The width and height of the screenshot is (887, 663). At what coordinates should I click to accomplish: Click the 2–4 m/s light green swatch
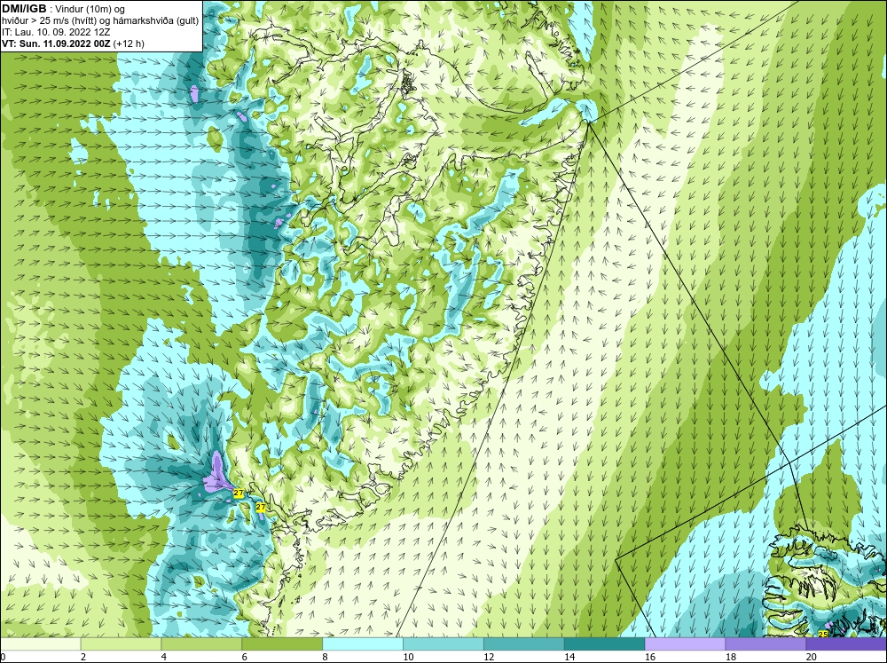(121, 644)
